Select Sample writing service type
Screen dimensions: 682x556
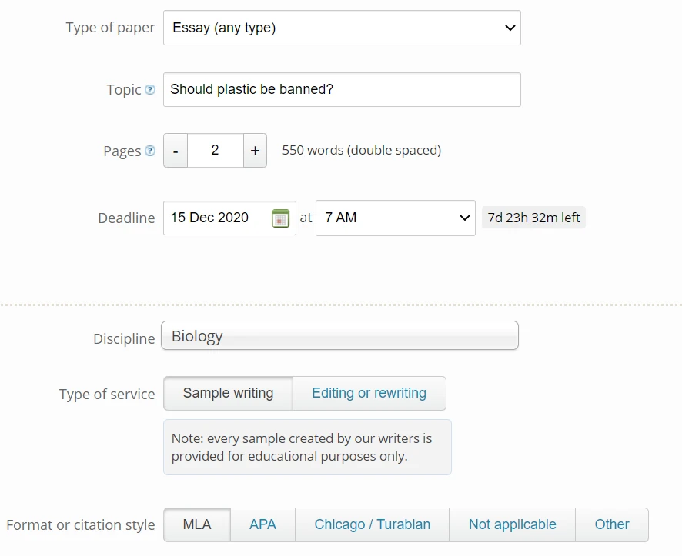pyautogui.click(x=228, y=393)
